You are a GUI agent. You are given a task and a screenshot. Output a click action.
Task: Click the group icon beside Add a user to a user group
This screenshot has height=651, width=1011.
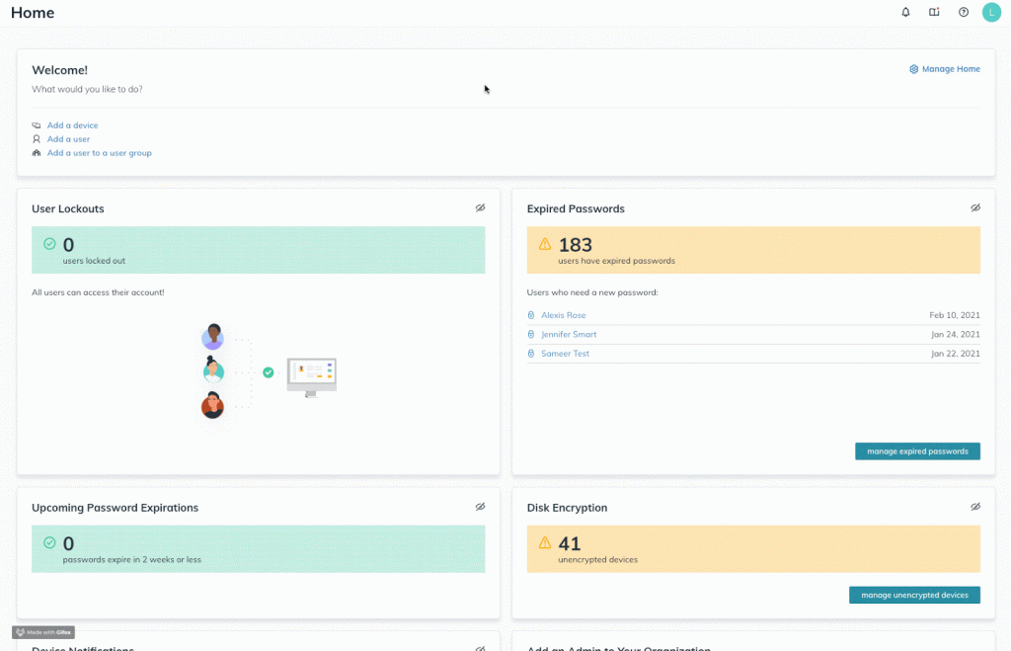37,153
